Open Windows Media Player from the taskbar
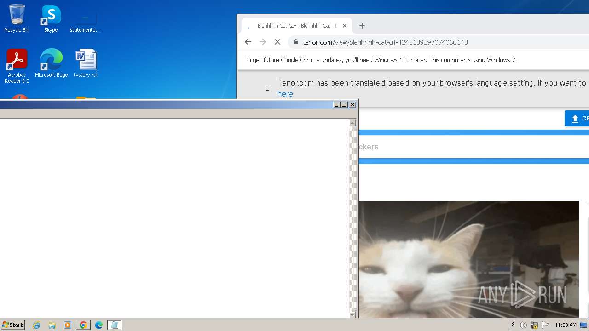 coord(68,325)
